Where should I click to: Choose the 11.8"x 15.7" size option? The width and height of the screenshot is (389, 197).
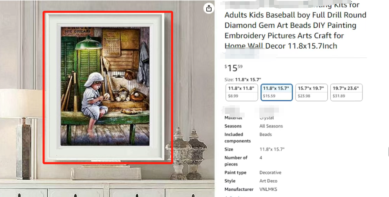click(276, 92)
